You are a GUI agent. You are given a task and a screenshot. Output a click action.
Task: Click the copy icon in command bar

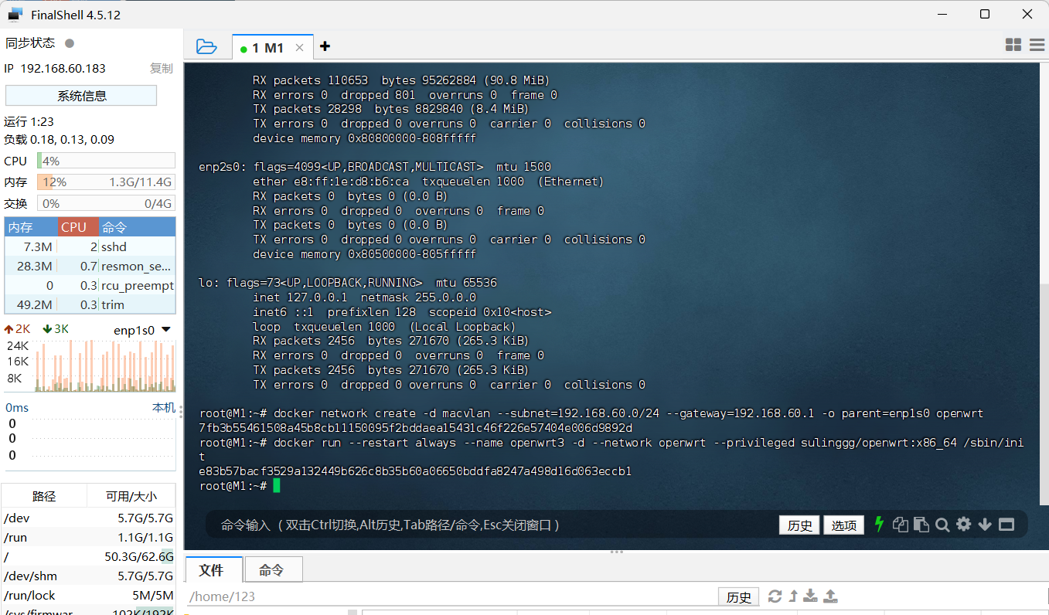tap(900, 525)
